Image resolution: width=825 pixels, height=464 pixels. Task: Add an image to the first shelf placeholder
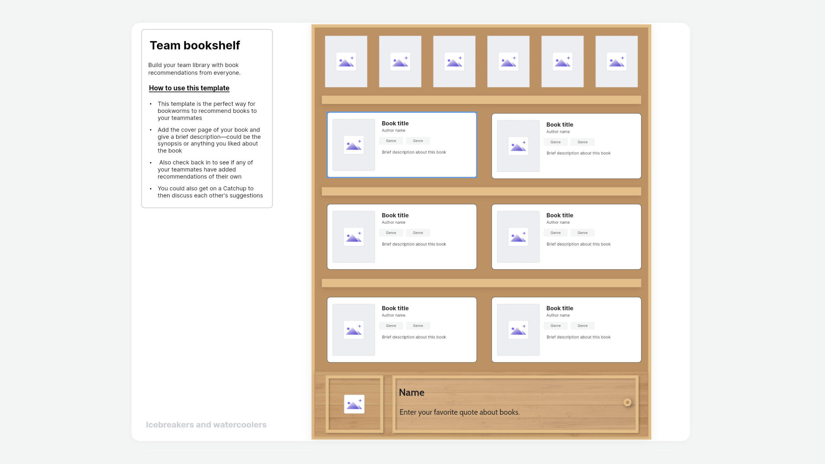pyautogui.click(x=346, y=61)
